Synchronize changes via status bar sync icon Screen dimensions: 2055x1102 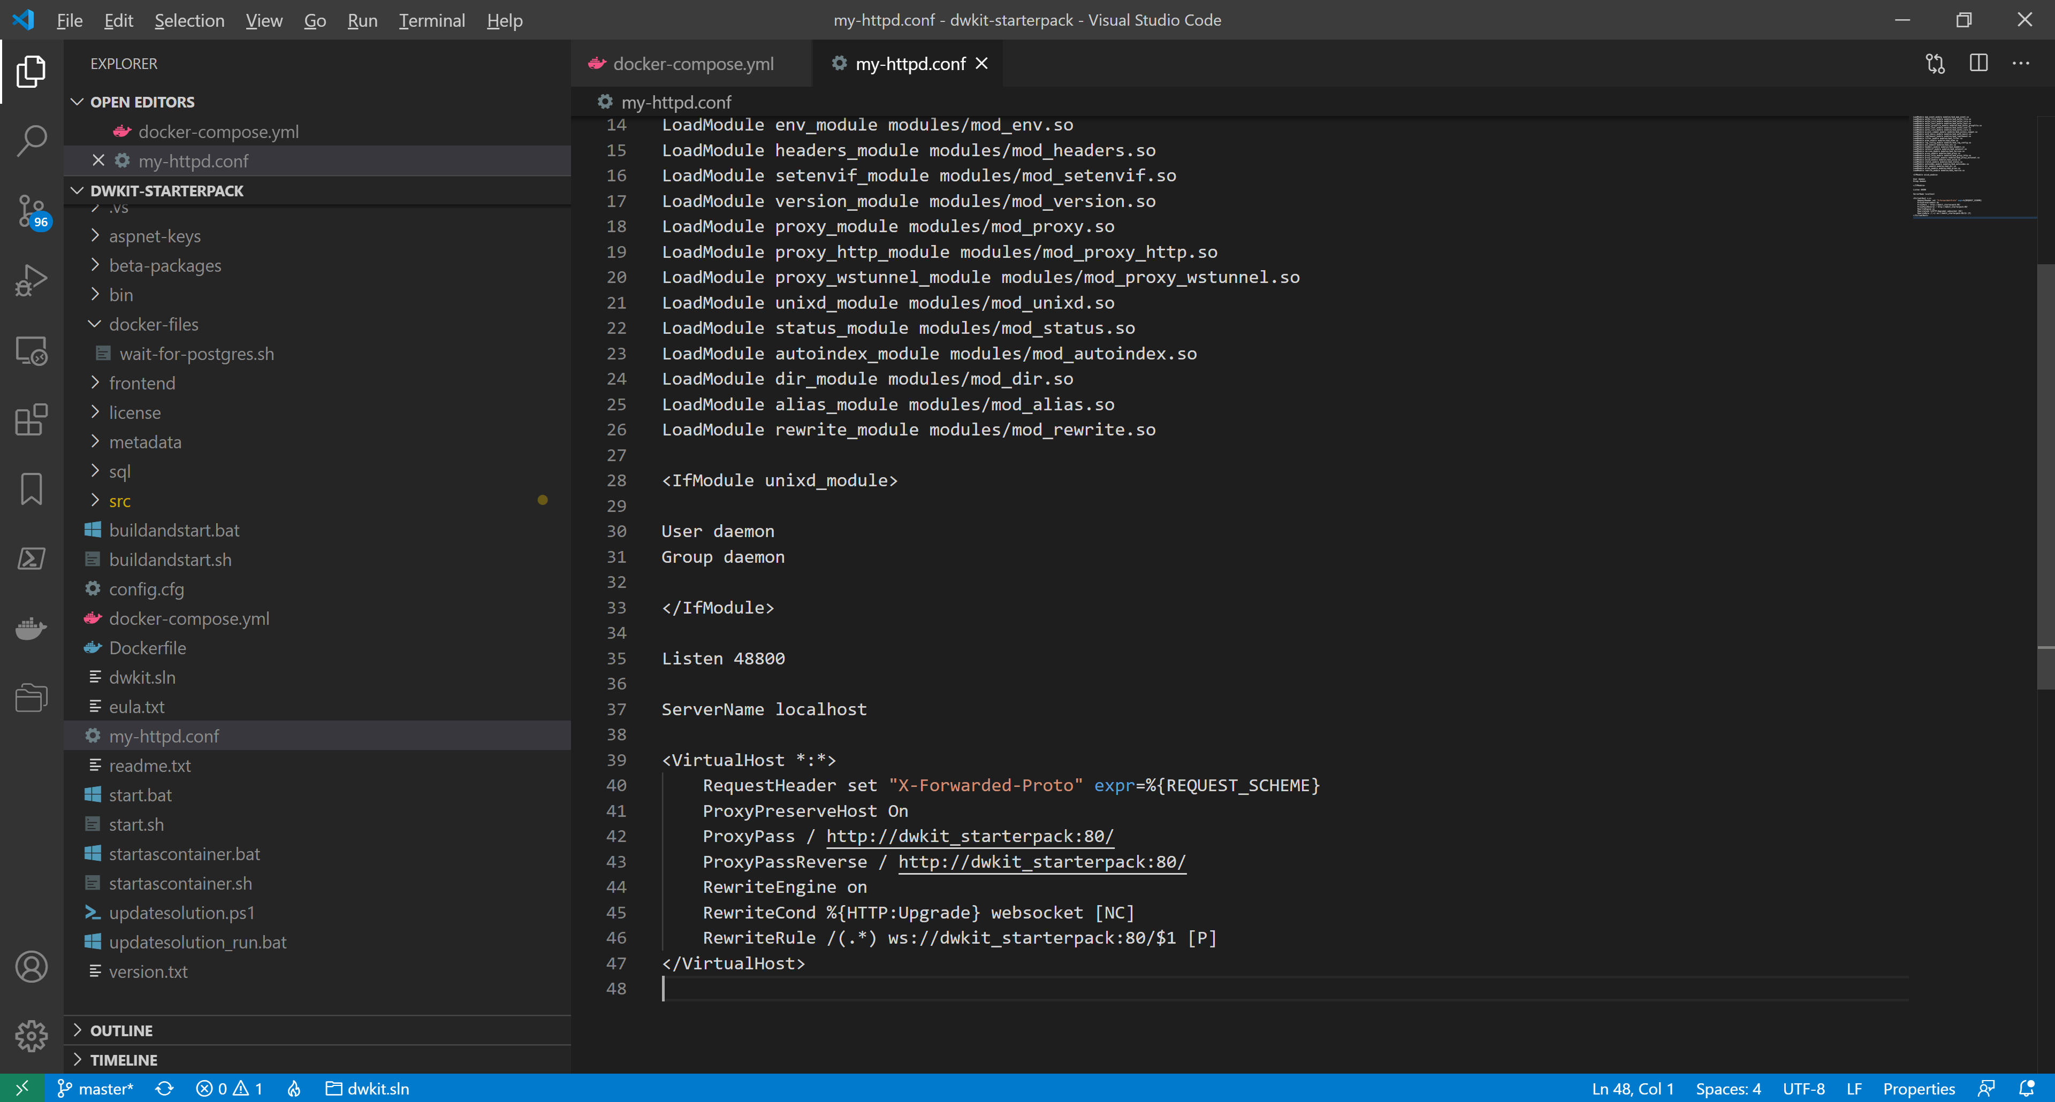164,1089
